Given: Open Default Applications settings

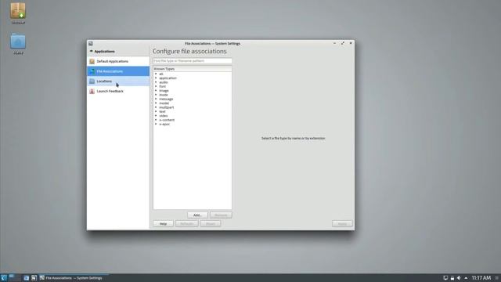Looking at the screenshot, I should point(118,61).
